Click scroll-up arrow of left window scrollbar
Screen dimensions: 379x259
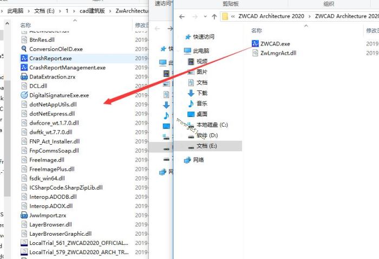(7, 23)
